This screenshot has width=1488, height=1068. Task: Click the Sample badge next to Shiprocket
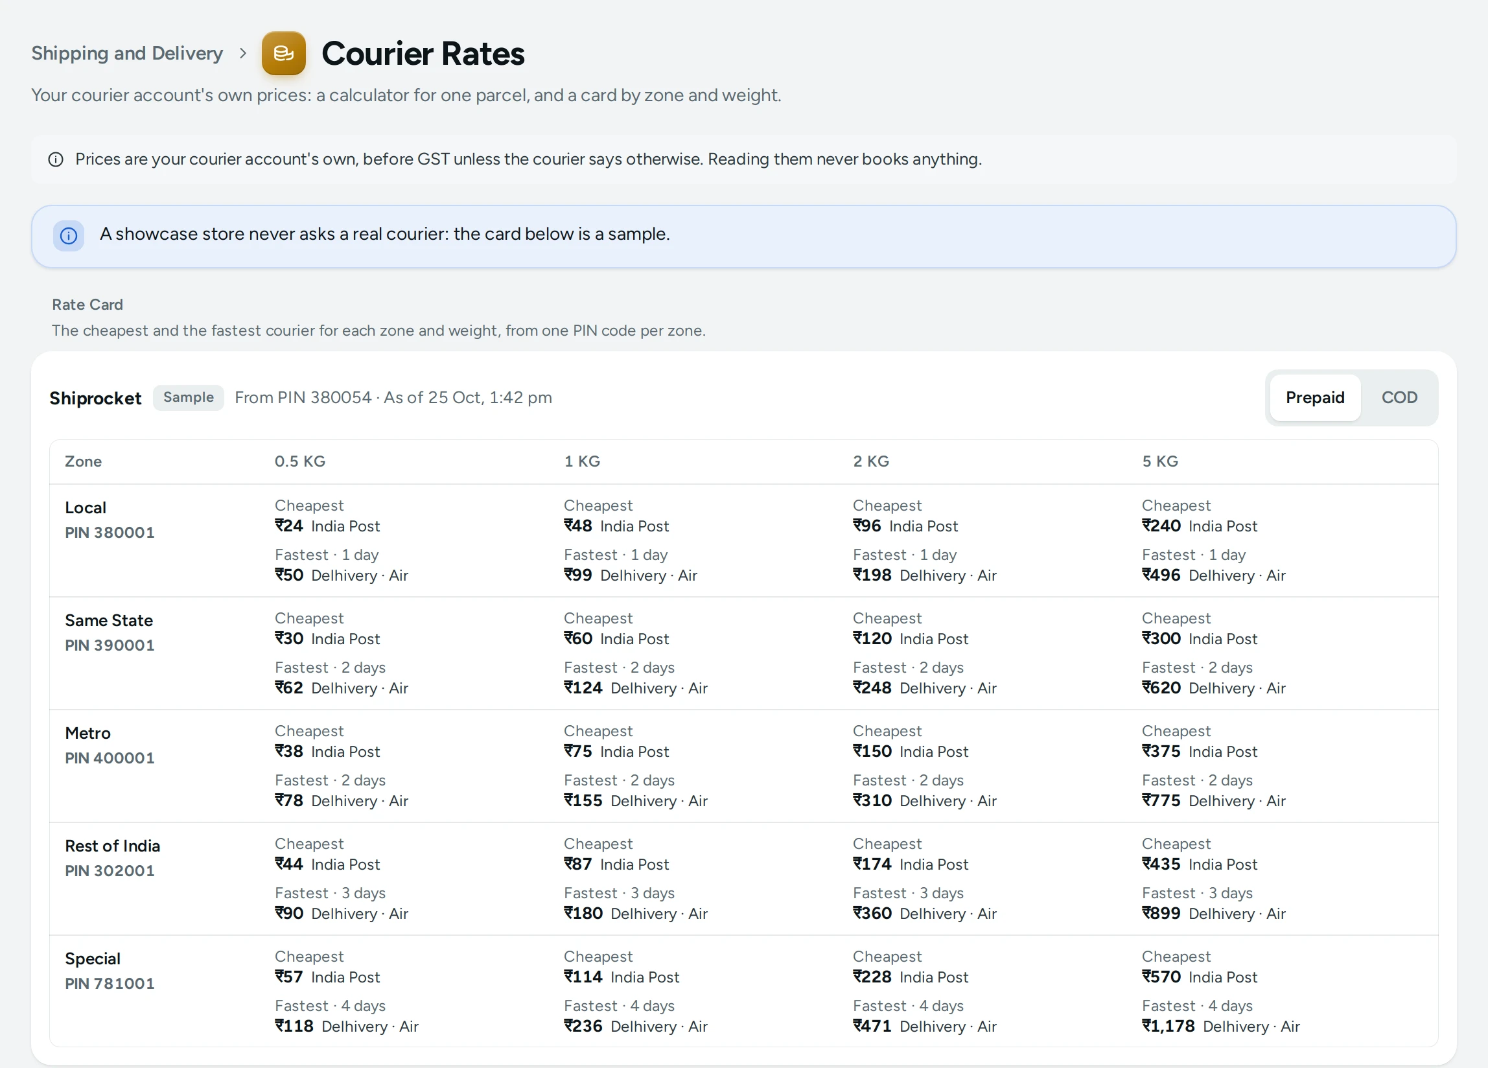click(189, 397)
